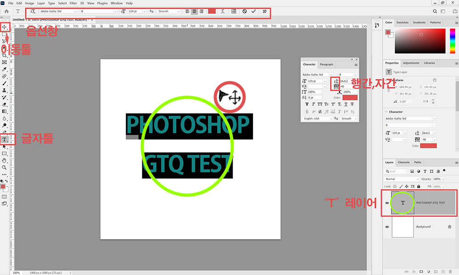Select the Clone Stamp tool
This screenshot has height=275, width=459.
coord(4,90)
